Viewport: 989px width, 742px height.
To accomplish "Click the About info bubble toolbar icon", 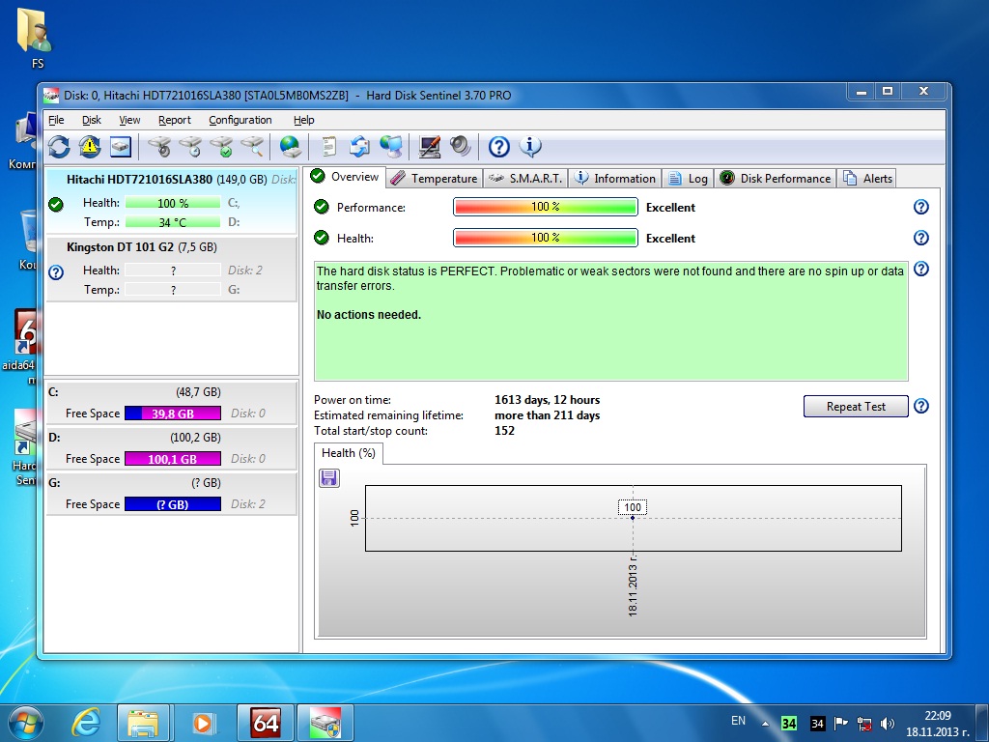I will 530,147.
